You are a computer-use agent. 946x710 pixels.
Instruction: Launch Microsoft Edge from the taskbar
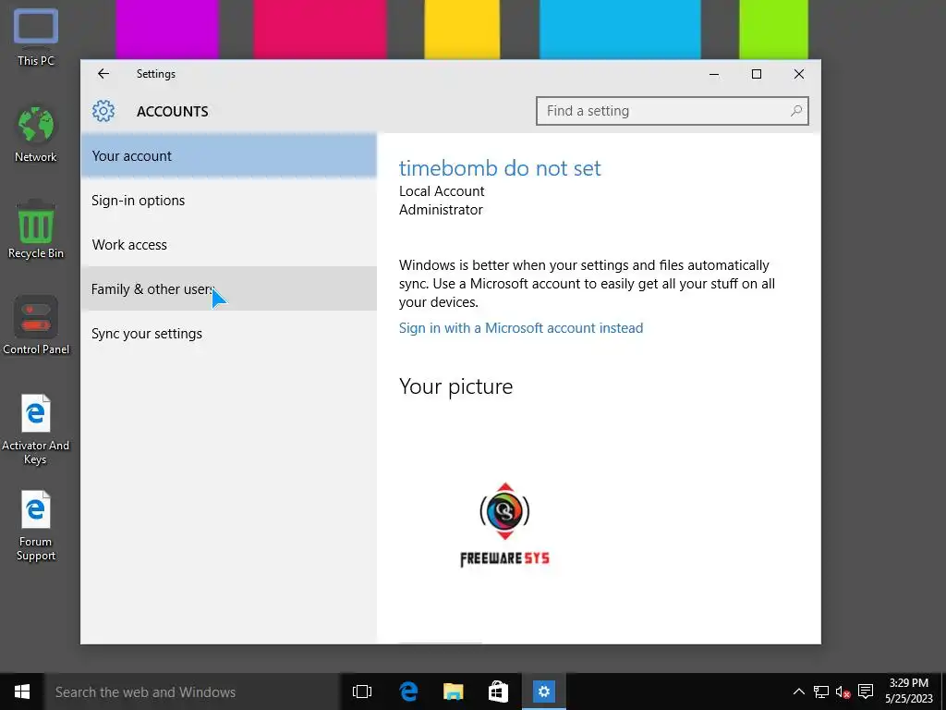click(408, 692)
